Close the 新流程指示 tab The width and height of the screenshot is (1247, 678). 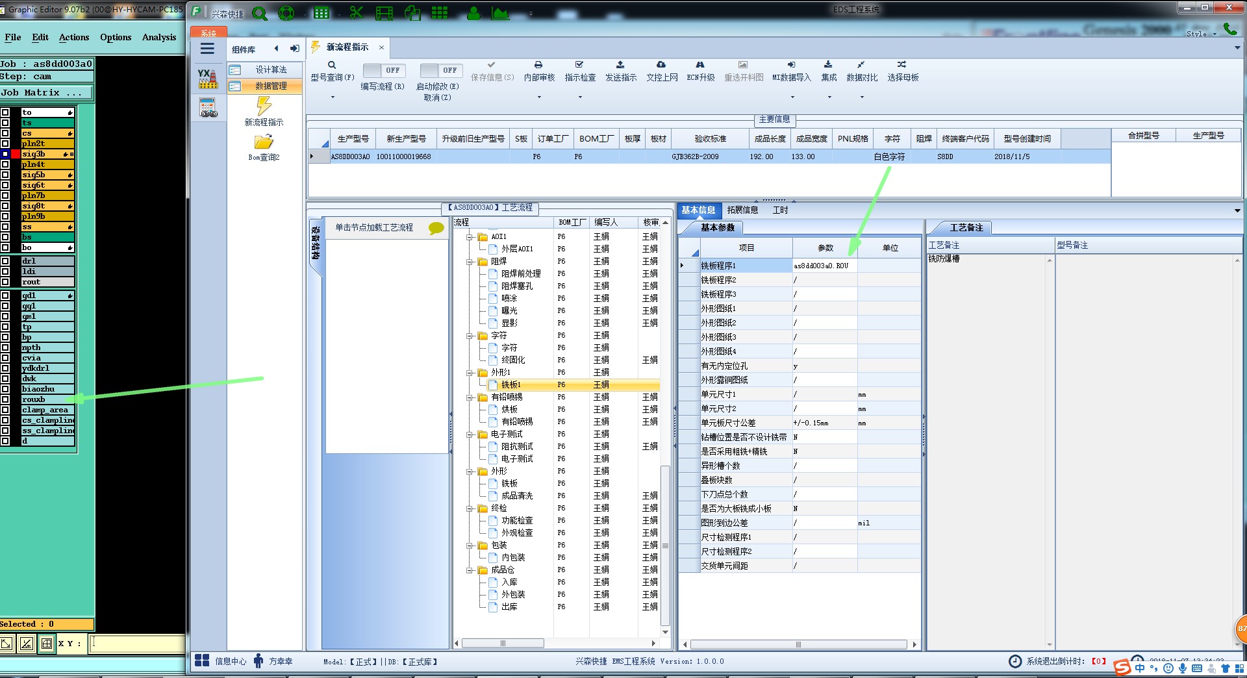381,47
